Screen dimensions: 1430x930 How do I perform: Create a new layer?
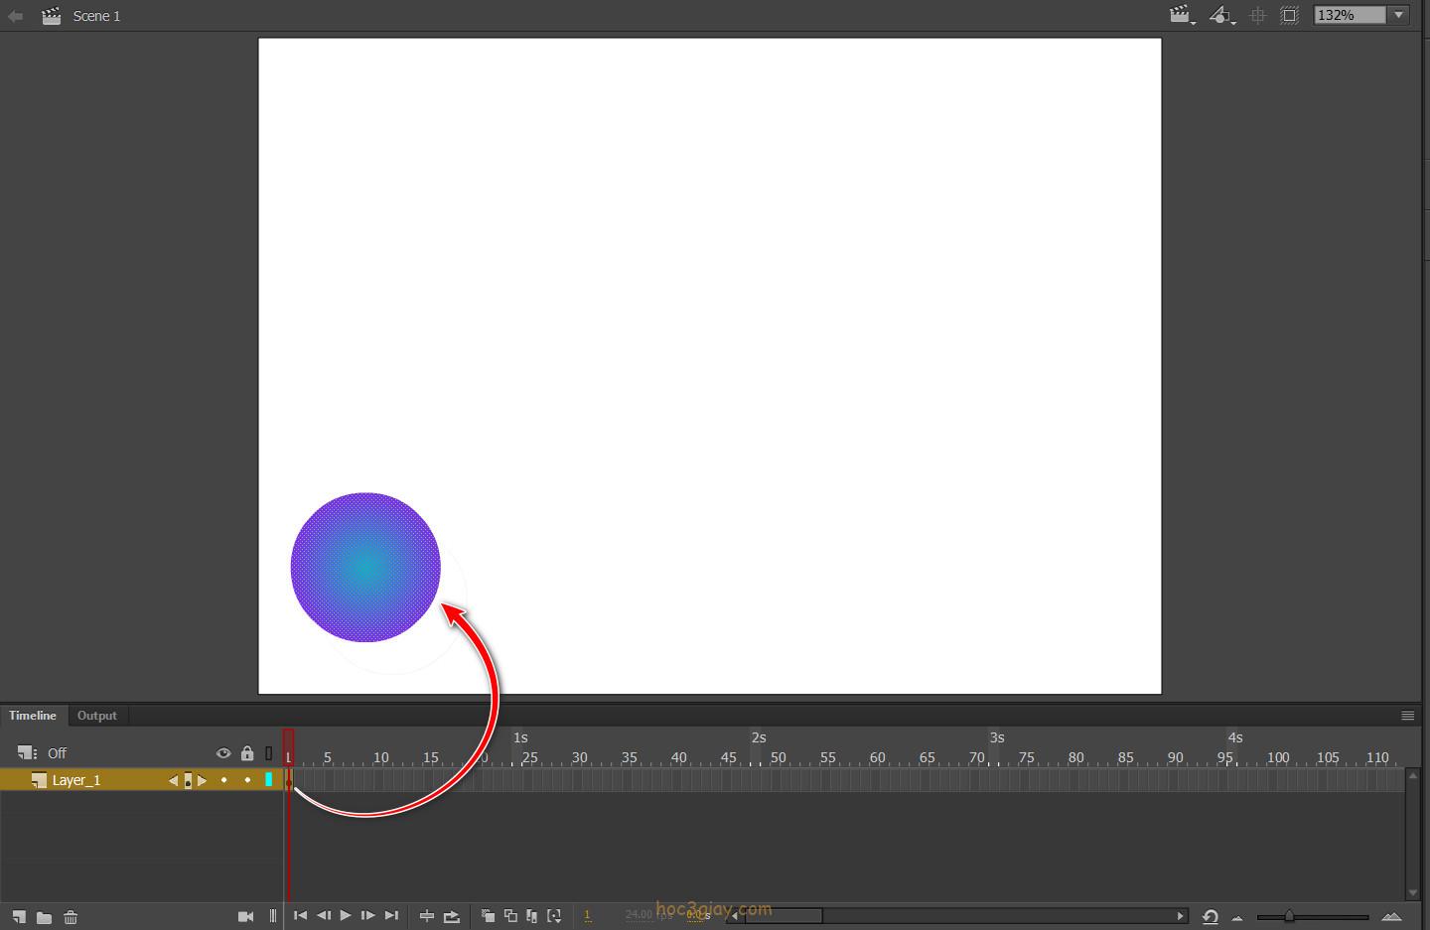pos(19,917)
